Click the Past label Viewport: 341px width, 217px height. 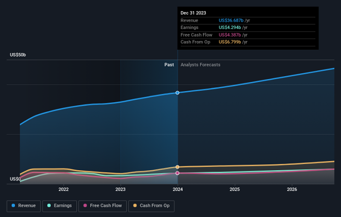(x=169, y=65)
